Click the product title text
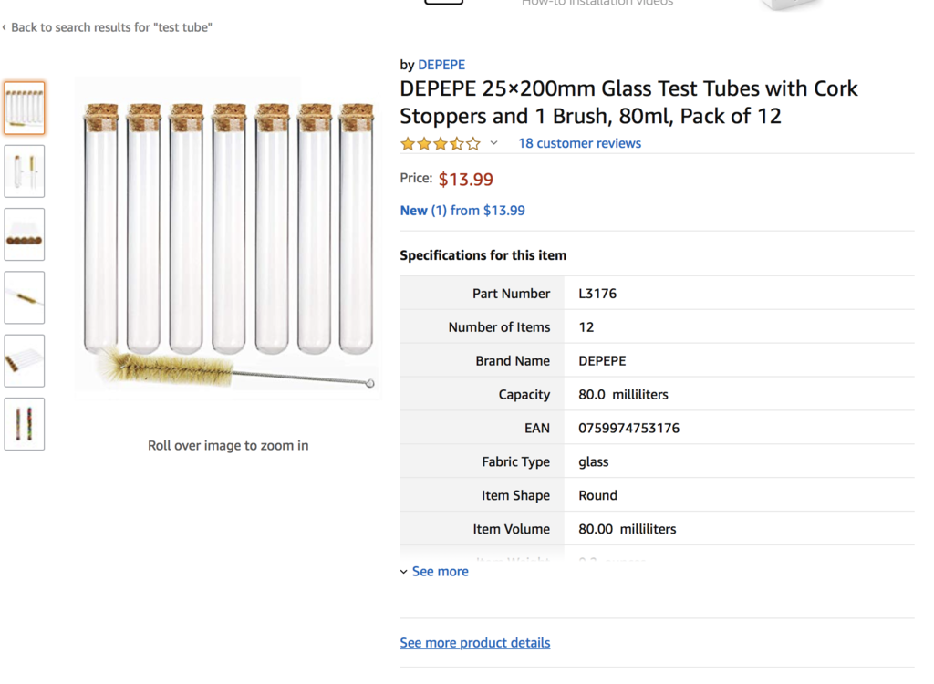 coord(628,102)
